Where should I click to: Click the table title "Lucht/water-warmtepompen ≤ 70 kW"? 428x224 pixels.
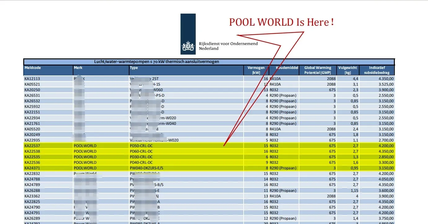pos(157,61)
